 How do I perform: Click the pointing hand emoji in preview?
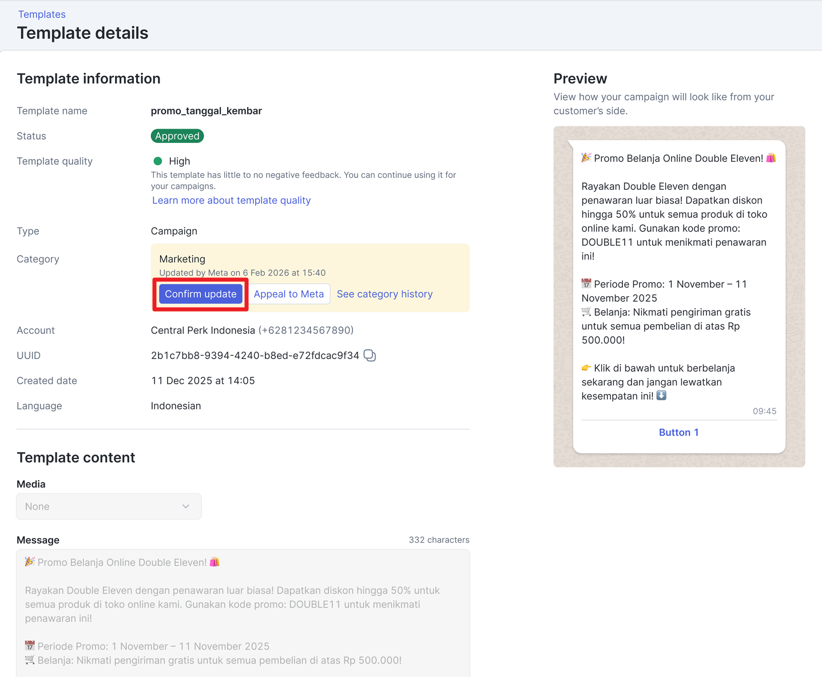pos(586,368)
